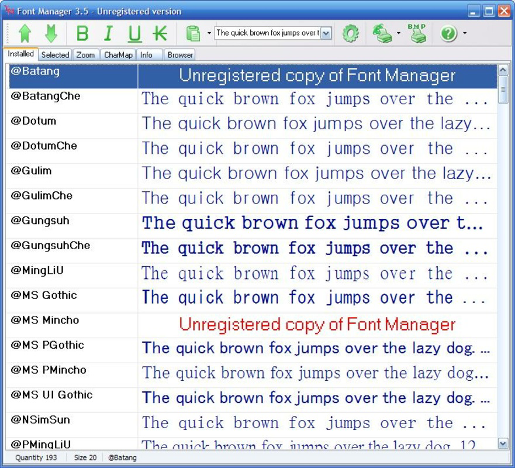Click the red Unregistered copy preview text

[x=317, y=325]
